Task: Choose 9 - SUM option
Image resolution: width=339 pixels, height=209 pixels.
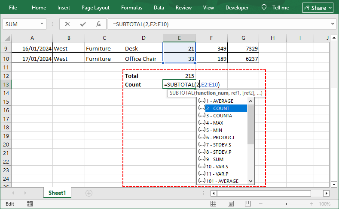Action: 222,159
